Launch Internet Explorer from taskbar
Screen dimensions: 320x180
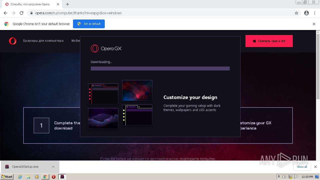pyautogui.click(x=20, y=177)
